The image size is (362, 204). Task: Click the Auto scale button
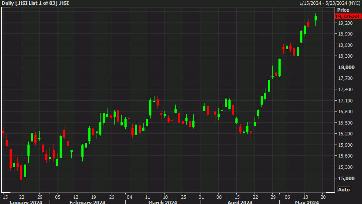344,190
